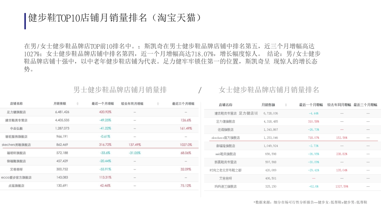Click the 足力健旗舰店 store name
This screenshot has width=381, height=215.
coord(16,112)
